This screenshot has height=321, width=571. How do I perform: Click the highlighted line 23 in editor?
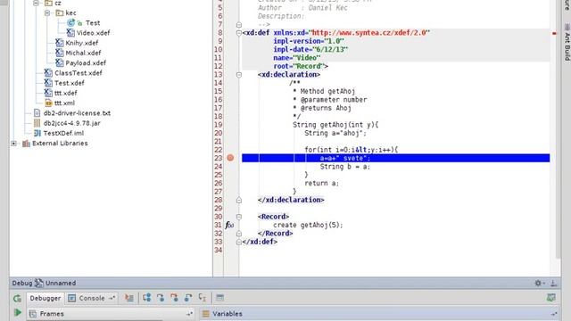point(395,158)
